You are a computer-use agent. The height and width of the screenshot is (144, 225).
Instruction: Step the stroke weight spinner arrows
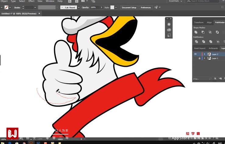(x=23, y=7)
